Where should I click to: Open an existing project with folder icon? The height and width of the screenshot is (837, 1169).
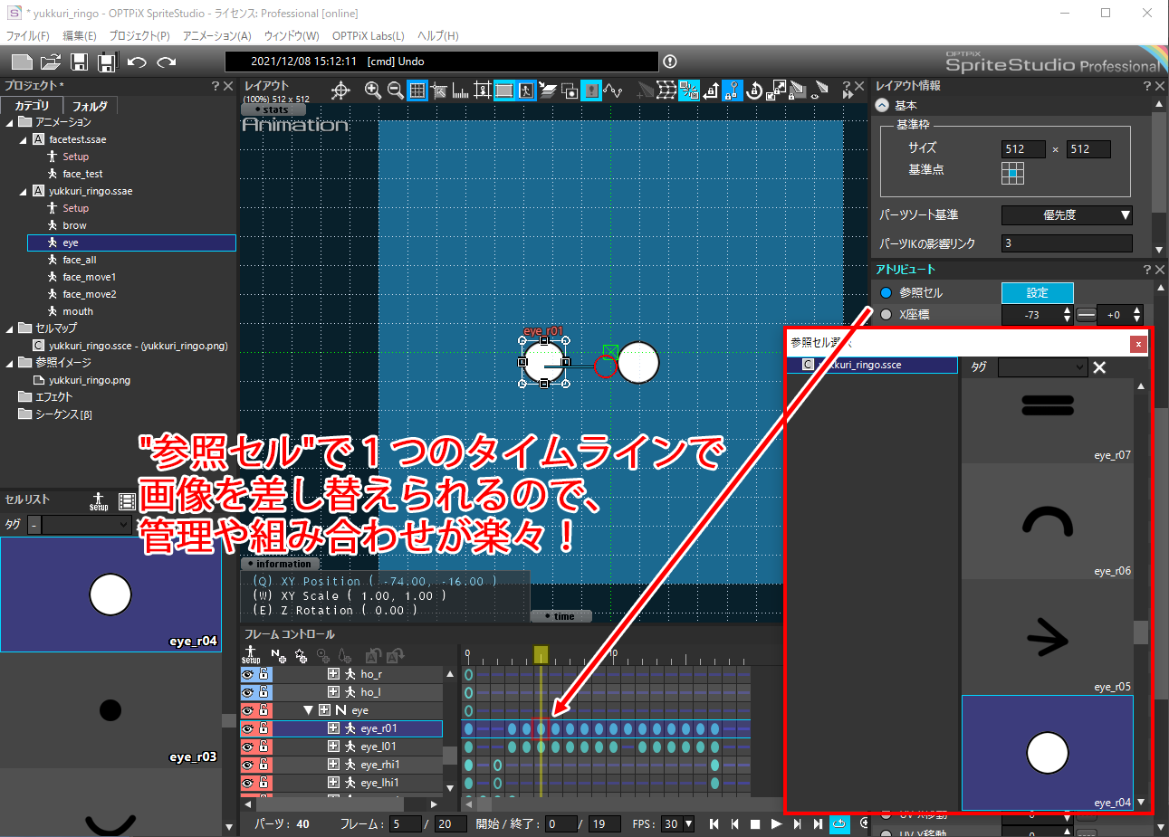coord(51,62)
